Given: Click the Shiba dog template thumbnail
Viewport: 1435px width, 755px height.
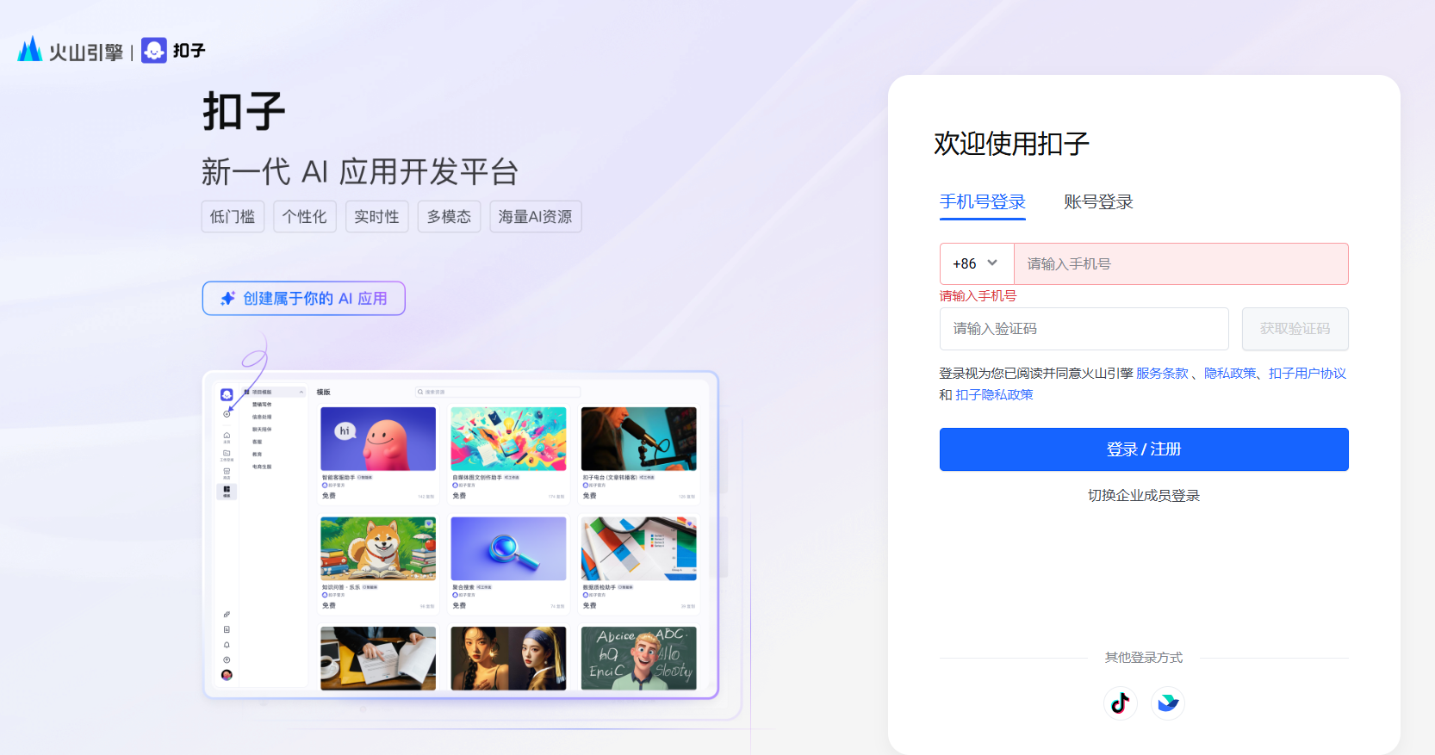Looking at the screenshot, I should [378, 548].
